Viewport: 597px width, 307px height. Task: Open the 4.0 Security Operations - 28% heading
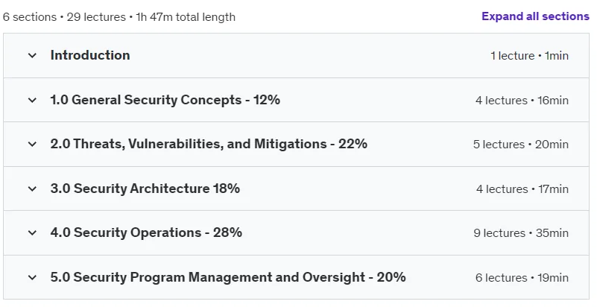(146, 232)
